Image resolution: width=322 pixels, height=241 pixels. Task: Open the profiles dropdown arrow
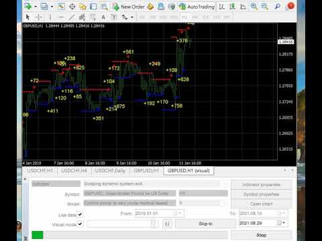pos(52,7)
